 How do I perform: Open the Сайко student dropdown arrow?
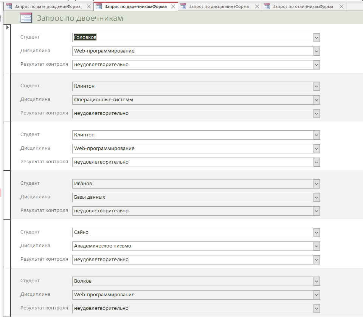[x=317, y=232]
